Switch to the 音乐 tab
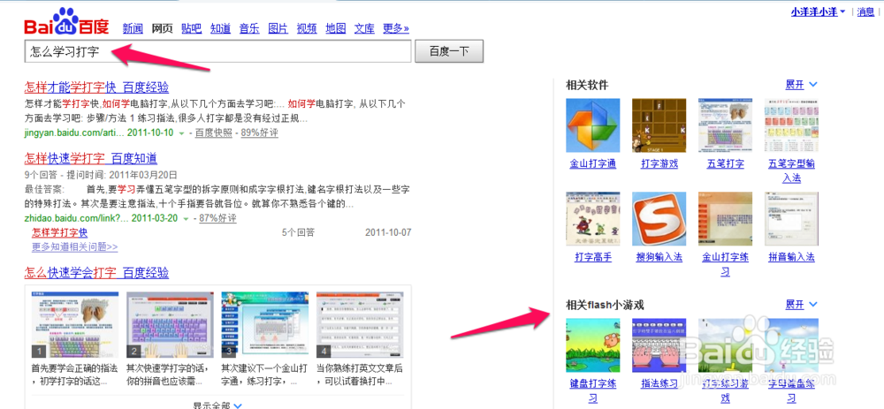The width and height of the screenshot is (884, 409). [x=249, y=28]
